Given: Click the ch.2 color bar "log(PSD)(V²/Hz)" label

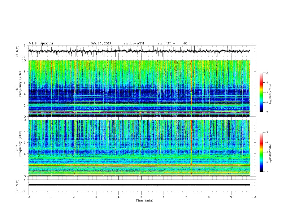Looking at the screenshot, I should tap(270, 154).
